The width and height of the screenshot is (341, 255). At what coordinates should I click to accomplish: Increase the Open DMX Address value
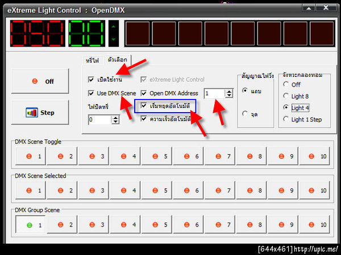[x=229, y=91]
